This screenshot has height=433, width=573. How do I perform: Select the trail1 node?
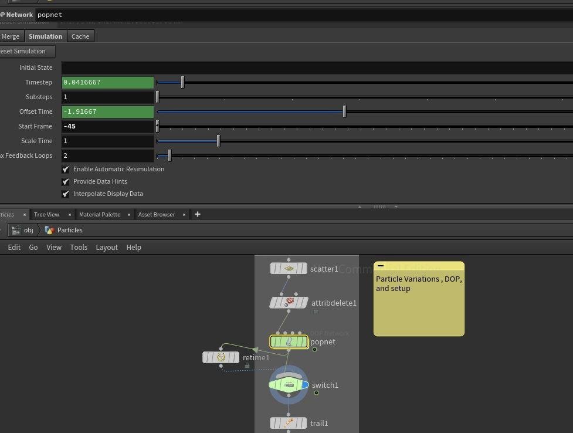(289, 422)
